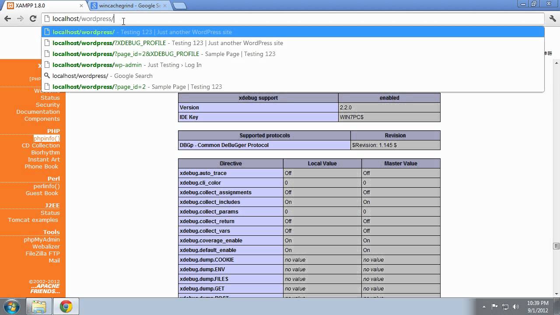560x315 pixels.
Task: Select suggestion Testing 123 Just another WordPress site
Action: pyautogui.click(x=293, y=32)
